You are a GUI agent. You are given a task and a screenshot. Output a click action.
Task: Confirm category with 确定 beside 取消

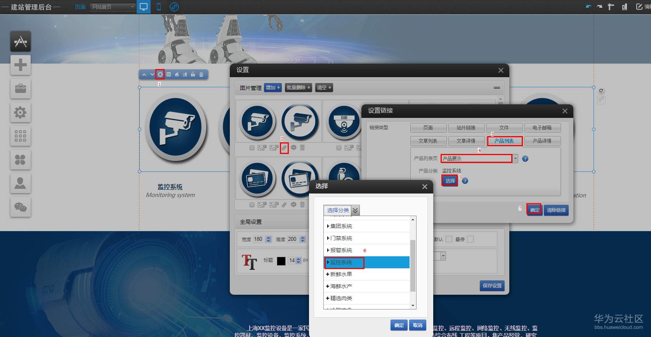399,325
